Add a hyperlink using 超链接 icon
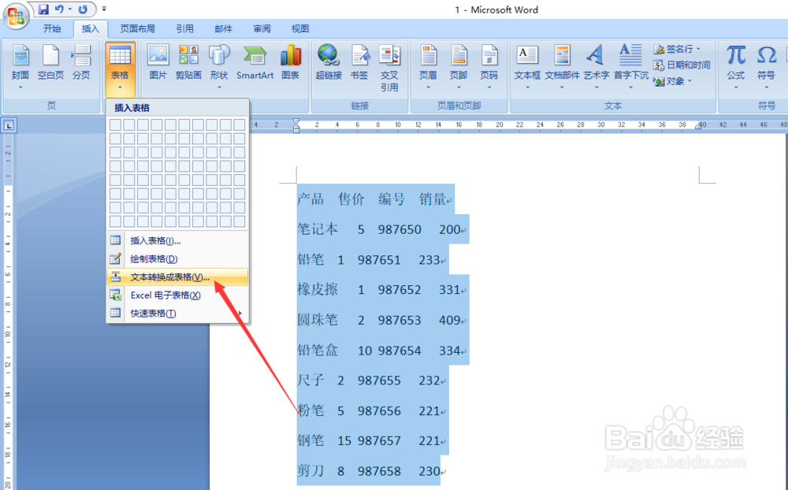 (328, 63)
